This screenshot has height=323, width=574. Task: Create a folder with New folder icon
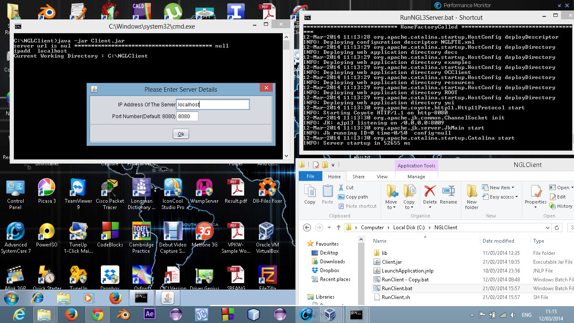click(471, 196)
